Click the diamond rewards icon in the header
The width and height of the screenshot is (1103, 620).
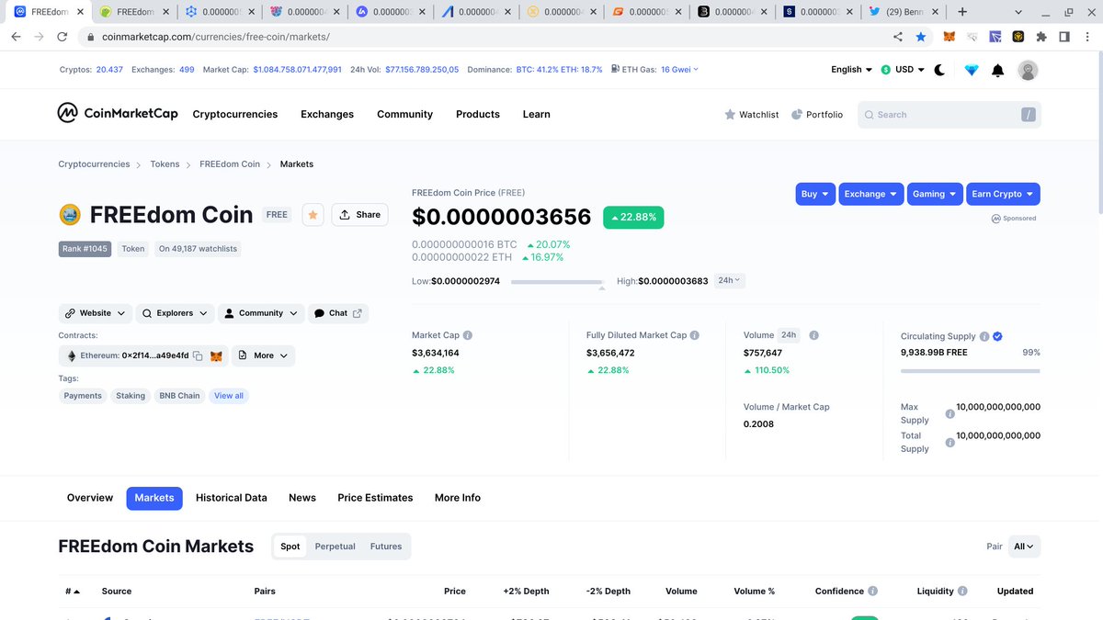pos(971,69)
